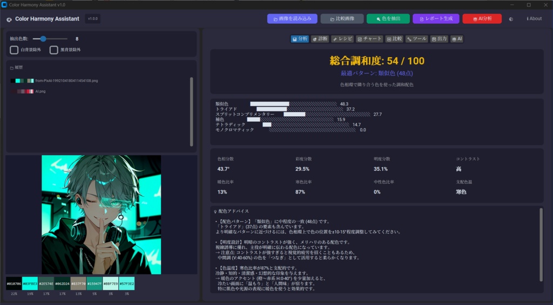
Task: Click the 中性色比率 value 0%
Action: (377, 192)
